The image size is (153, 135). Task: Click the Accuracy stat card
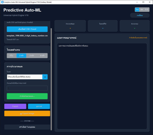(x=135, y=26)
